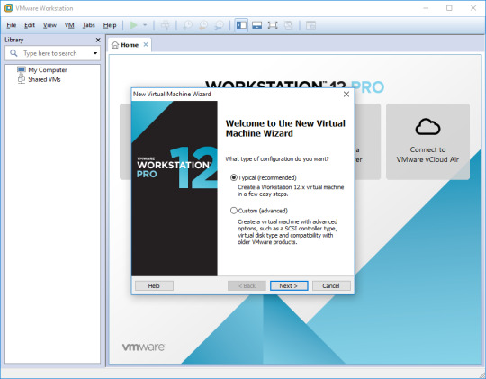Close the New Virtual Machine Wizard dialog

point(346,94)
